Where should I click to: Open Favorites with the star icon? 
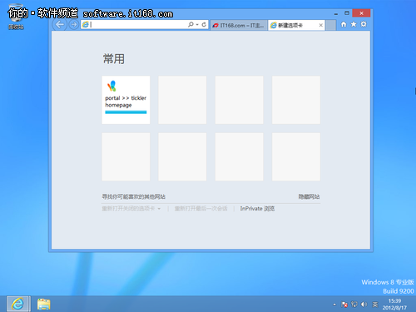[354, 24]
